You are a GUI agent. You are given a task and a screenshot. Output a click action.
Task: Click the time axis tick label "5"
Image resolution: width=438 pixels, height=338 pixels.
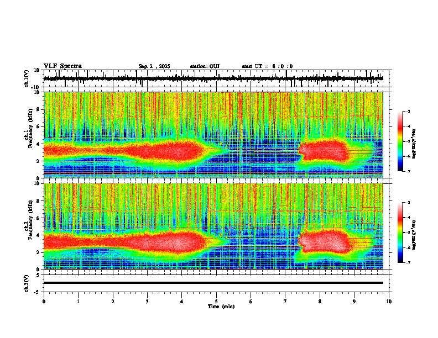(216, 302)
